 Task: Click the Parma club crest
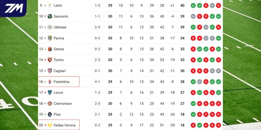pyautogui.click(x=50, y=38)
